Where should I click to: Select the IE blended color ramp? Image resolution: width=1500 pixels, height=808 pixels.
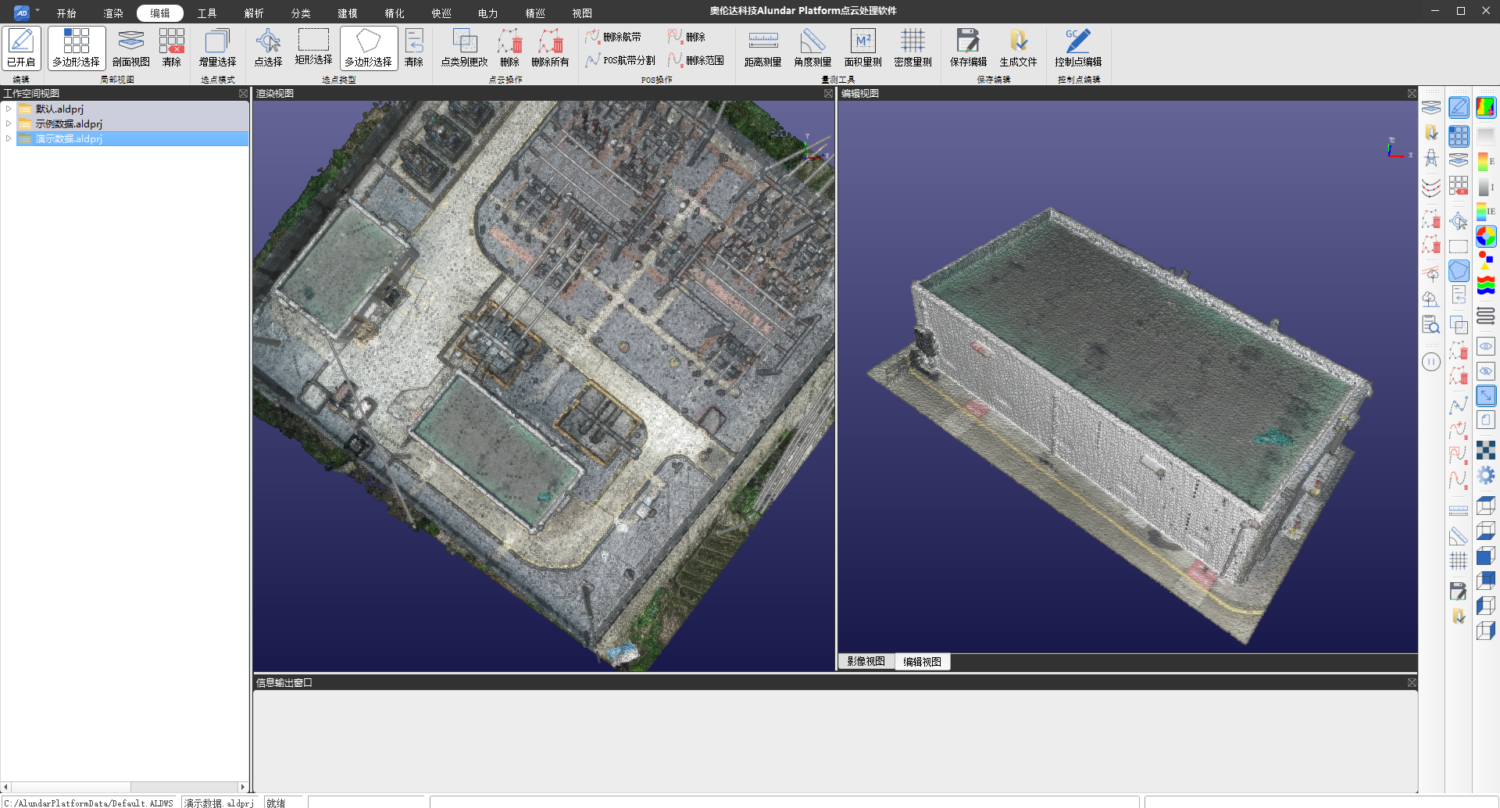1486,211
